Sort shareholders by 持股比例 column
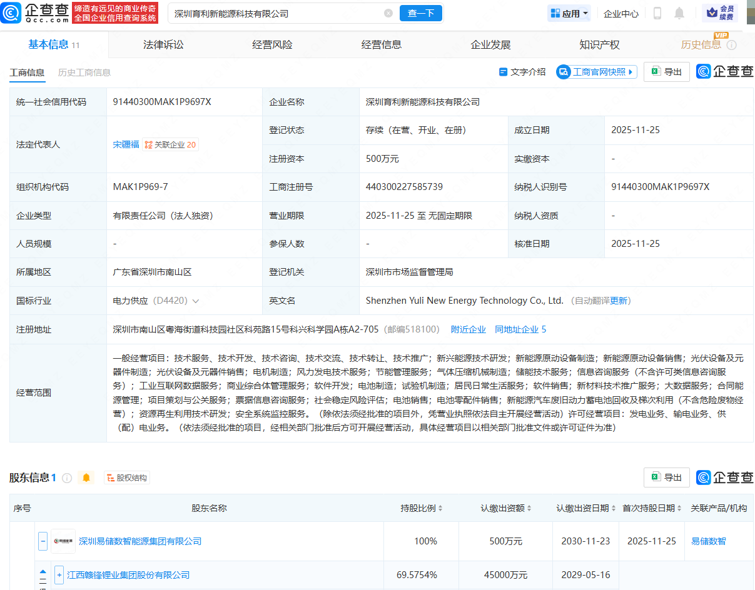 click(442, 508)
